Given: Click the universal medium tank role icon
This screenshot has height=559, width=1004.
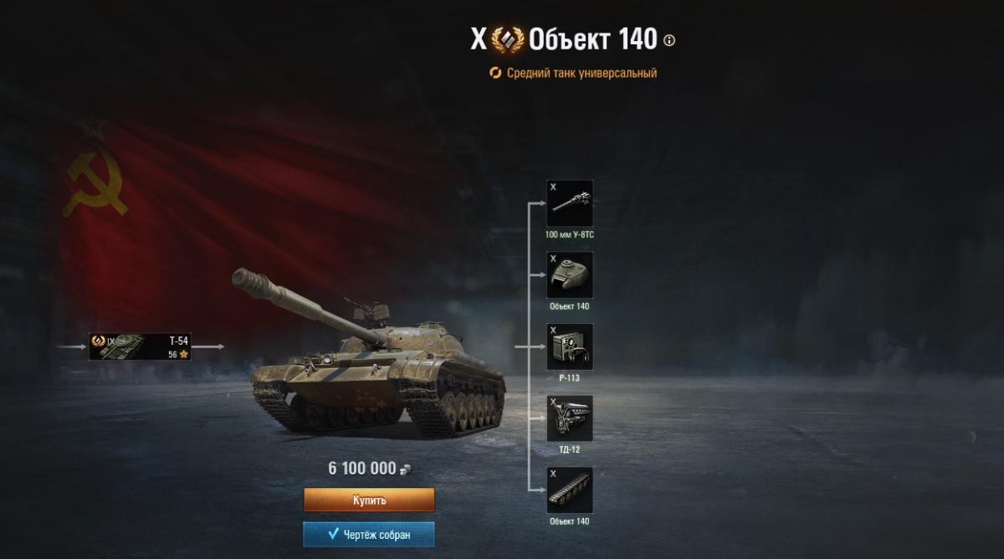Looking at the screenshot, I should 495,73.
